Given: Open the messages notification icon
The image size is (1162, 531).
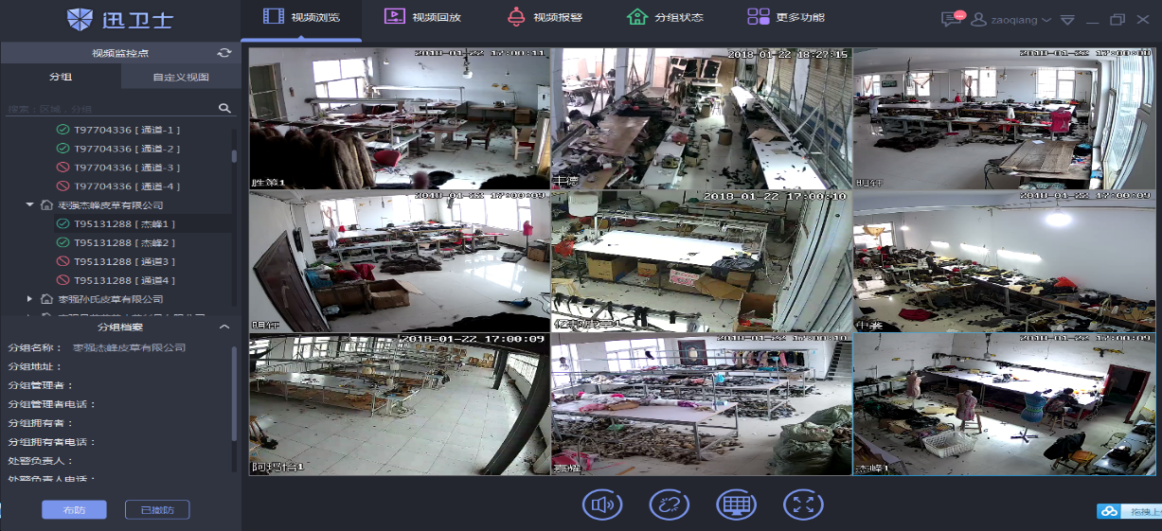Looking at the screenshot, I should tap(951, 19).
